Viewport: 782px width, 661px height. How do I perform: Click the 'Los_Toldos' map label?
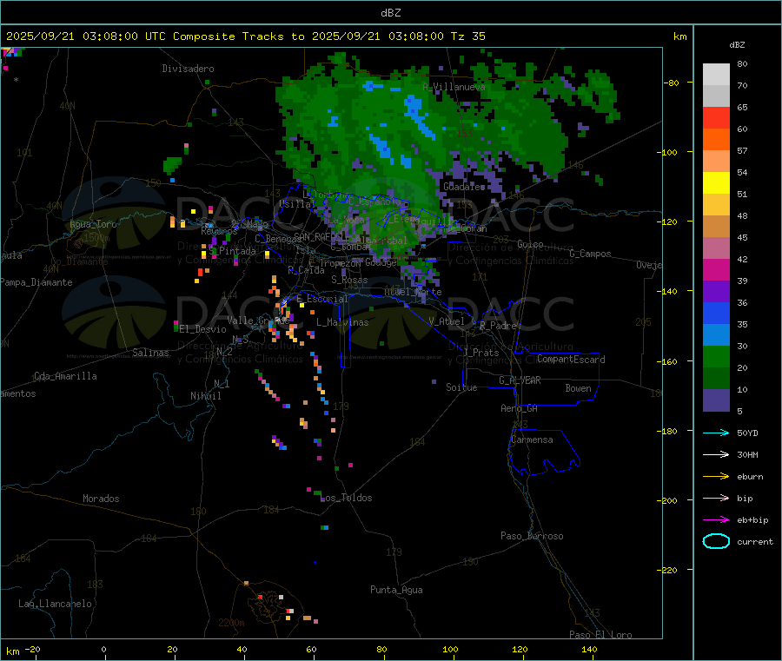(346, 498)
